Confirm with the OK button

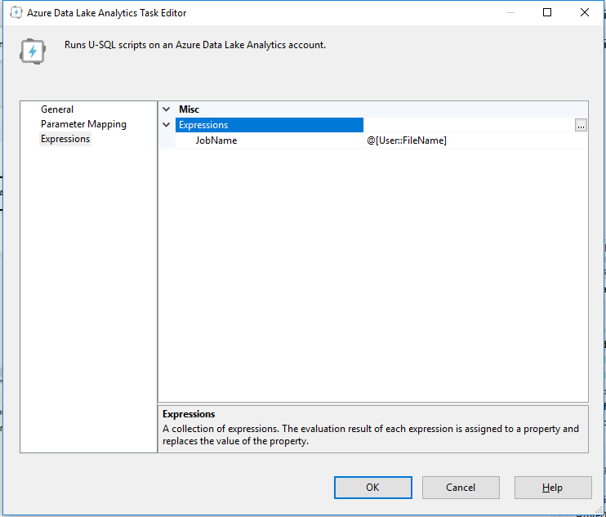point(373,488)
